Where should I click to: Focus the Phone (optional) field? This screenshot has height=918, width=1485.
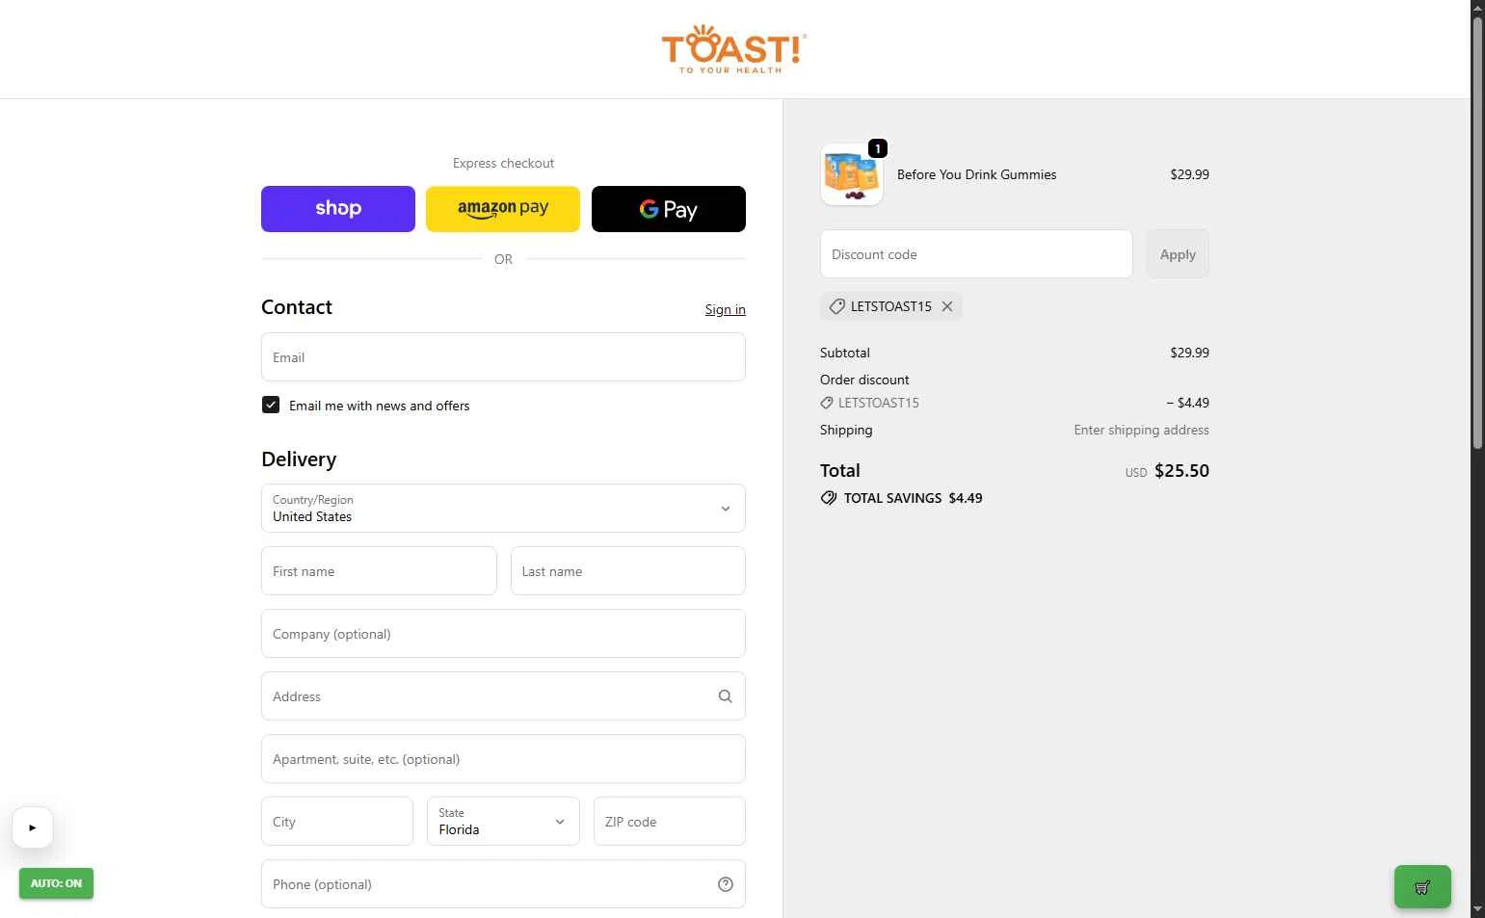503,884
